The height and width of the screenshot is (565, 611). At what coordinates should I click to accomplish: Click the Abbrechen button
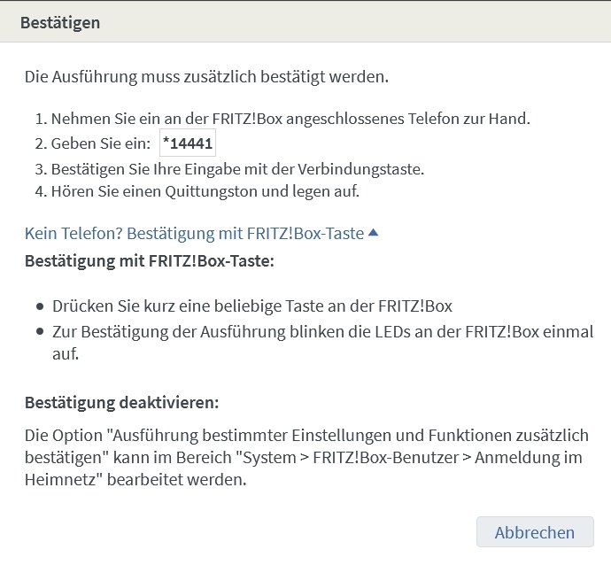(x=535, y=532)
